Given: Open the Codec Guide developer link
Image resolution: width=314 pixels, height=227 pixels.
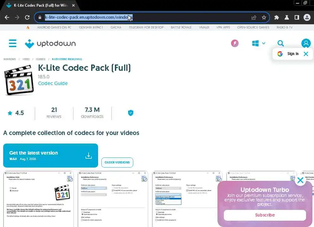Looking at the screenshot, I should coord(53,83).
